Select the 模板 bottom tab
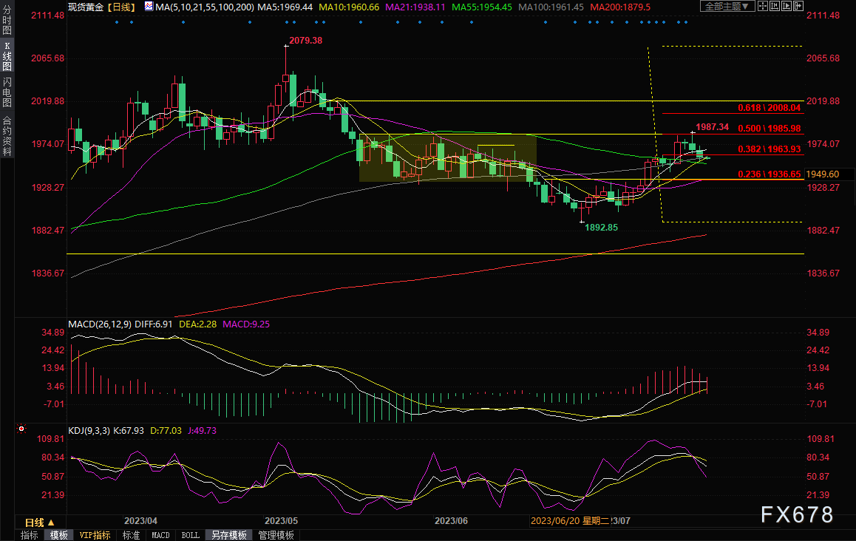 click(x=59, y=536)
